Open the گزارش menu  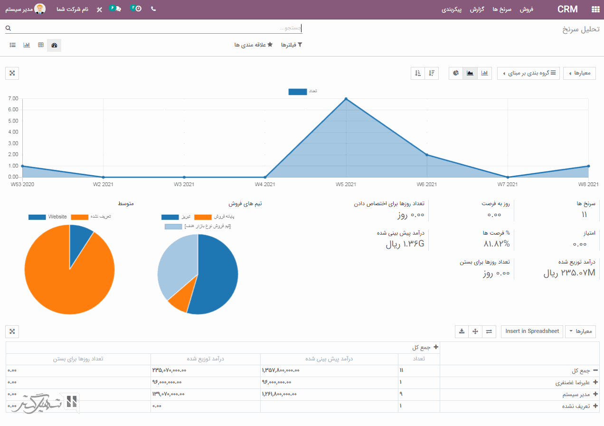[477, 9]
